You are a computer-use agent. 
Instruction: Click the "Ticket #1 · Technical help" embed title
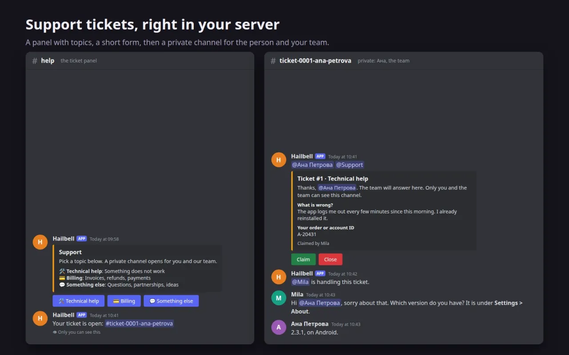point(333,178)
